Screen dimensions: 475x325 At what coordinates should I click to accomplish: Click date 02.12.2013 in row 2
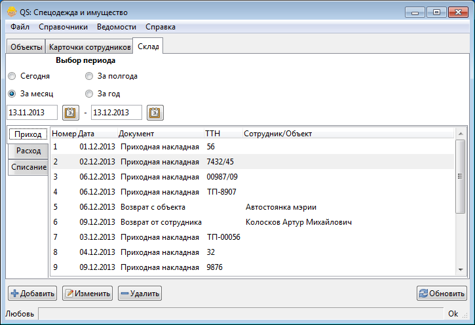pos(97,162)
